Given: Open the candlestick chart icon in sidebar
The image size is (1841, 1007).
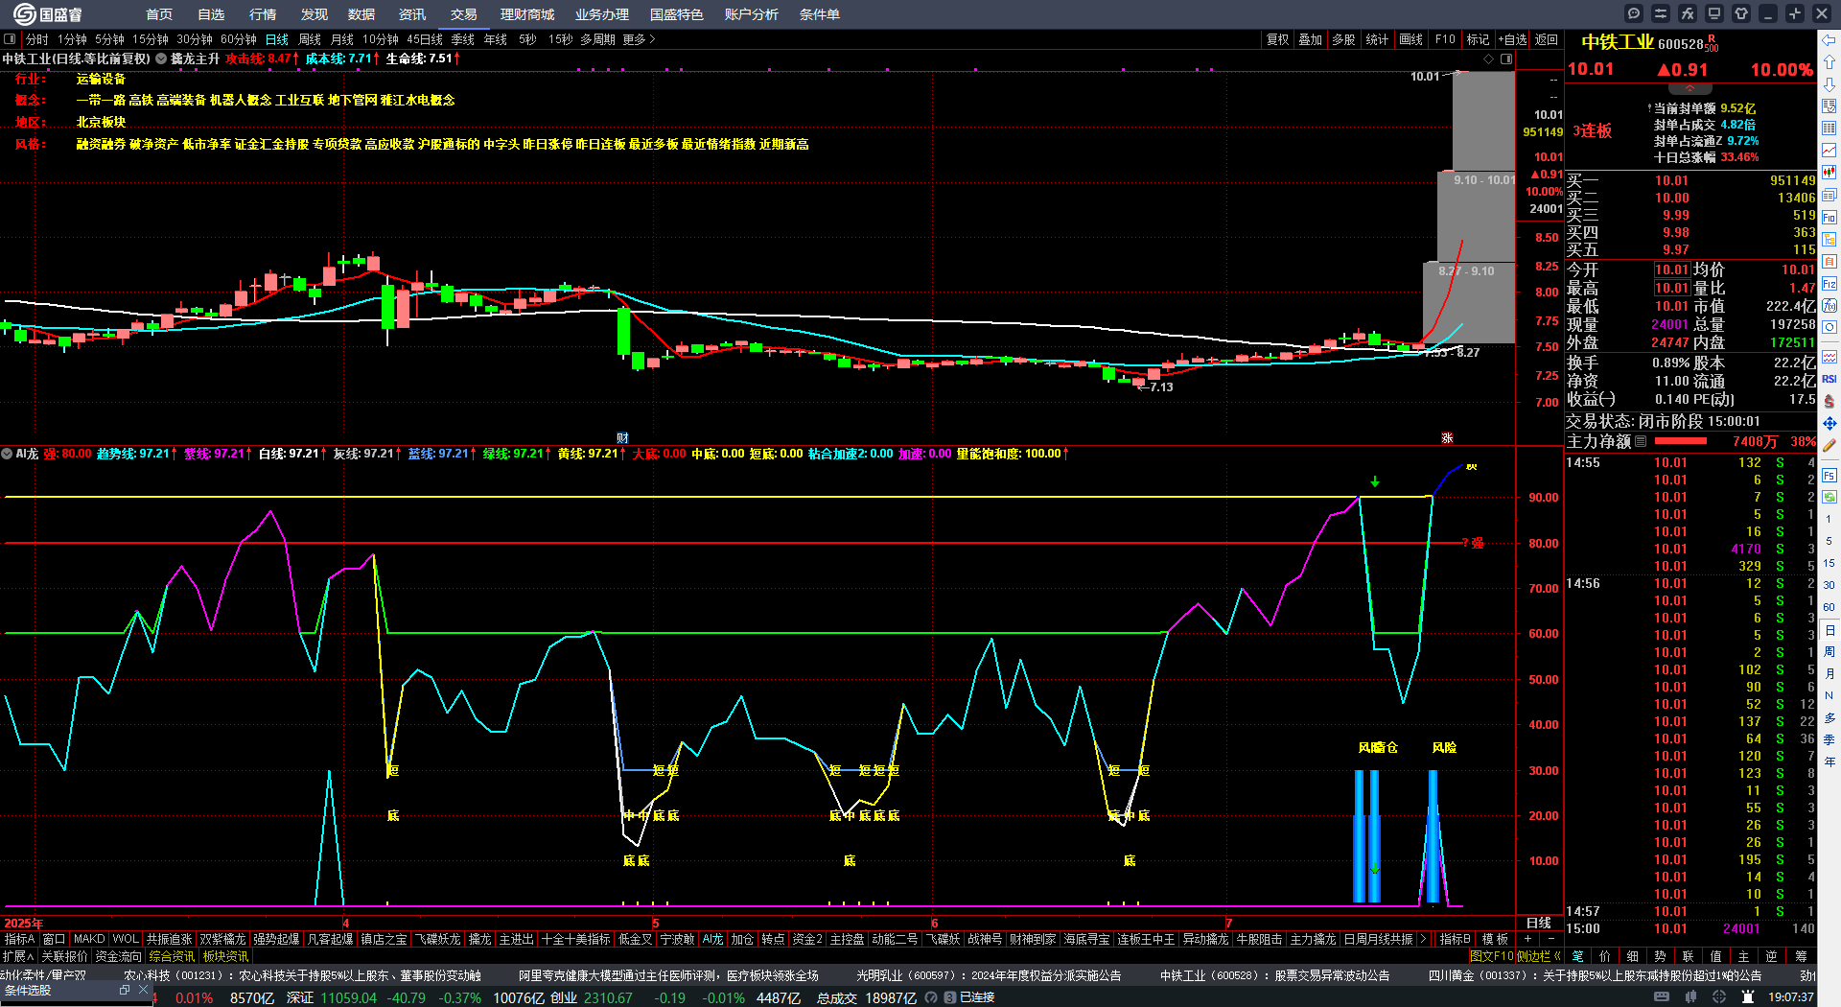Looking at the screenshot, I should click(x=1829, y=173).
